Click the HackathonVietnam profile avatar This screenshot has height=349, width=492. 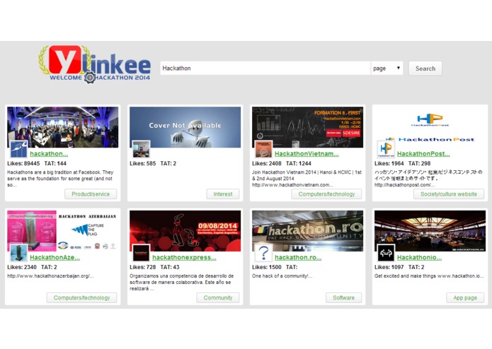[263, 149]
